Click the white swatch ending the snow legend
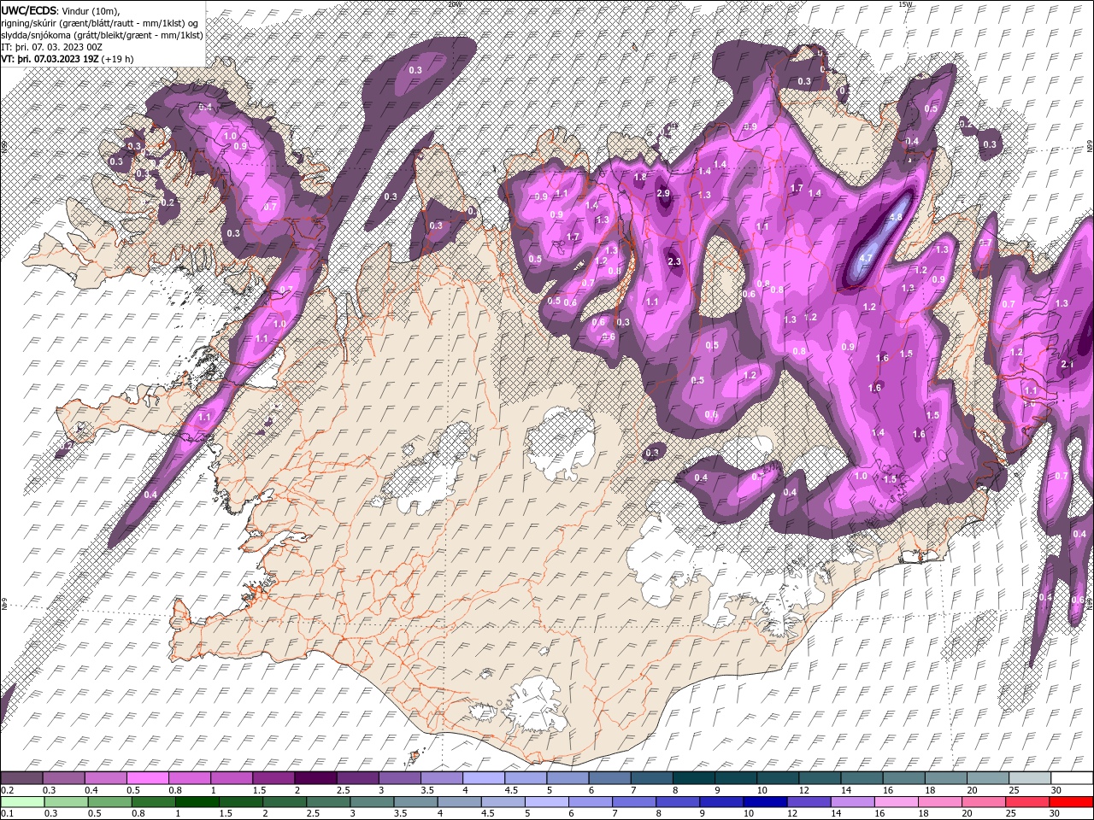The height and width of the screenshot is (820, 1094). point(1072,778)
